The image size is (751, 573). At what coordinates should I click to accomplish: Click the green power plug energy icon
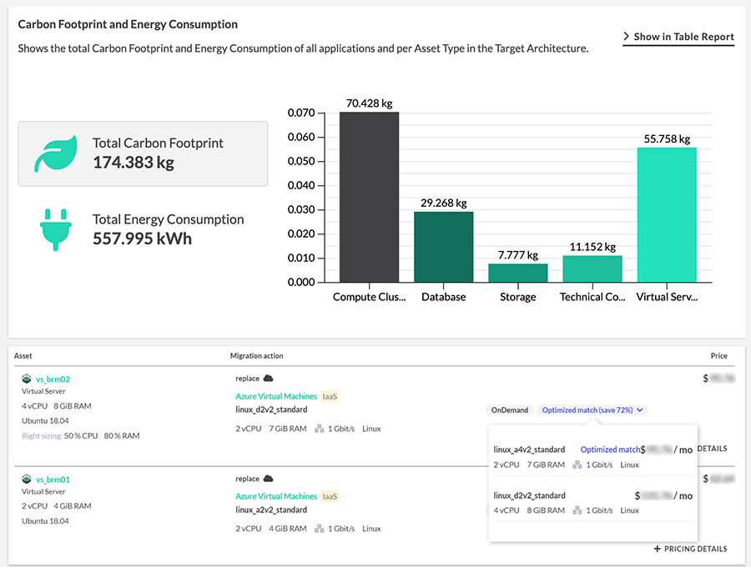(x=56, y=229)
